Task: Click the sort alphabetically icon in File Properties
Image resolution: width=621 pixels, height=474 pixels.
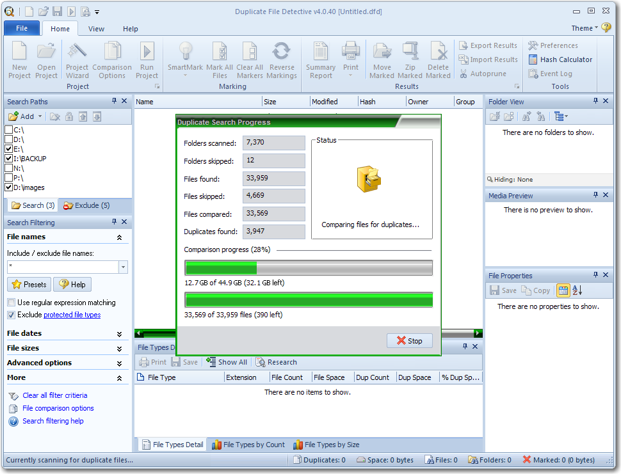Action: pos(577,290)
